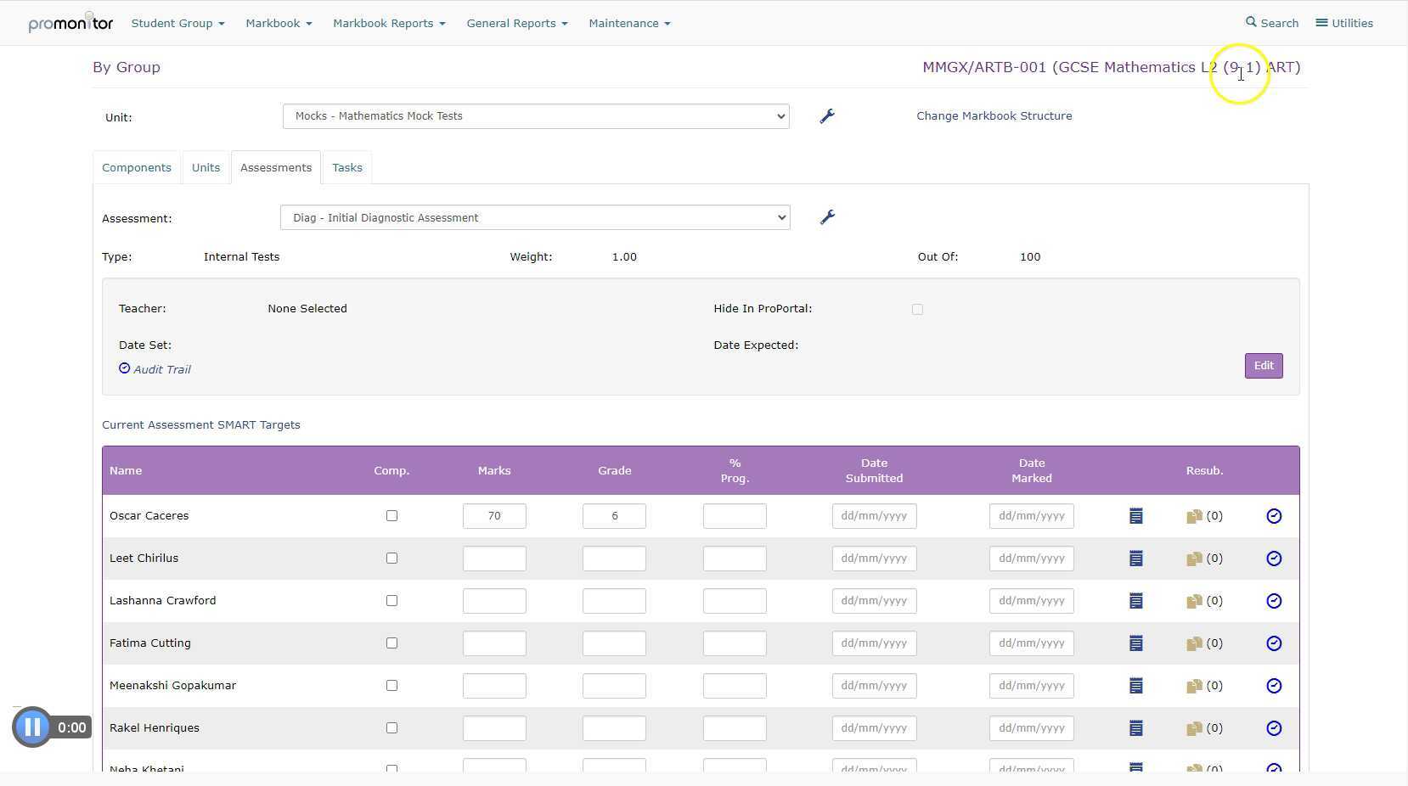
Task: Click the wrench icon next to Assessment dropdown
Action: [x=826, y=218]
